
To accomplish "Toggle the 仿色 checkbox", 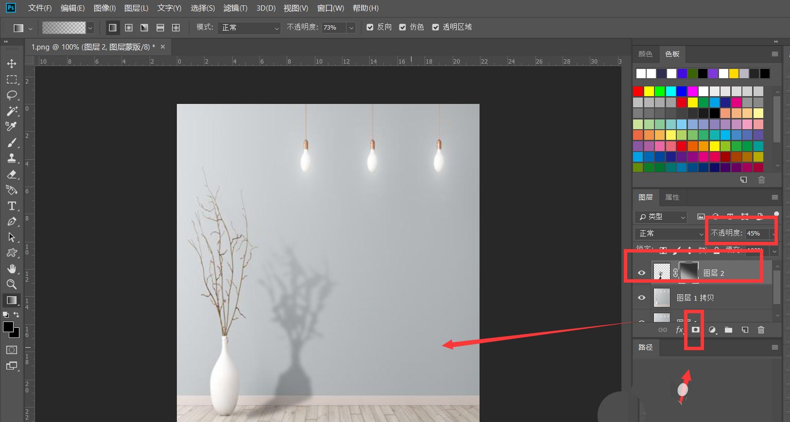I will coord(402,27).
